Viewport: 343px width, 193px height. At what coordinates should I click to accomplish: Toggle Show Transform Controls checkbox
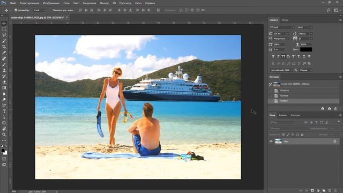tap(51, 10)
